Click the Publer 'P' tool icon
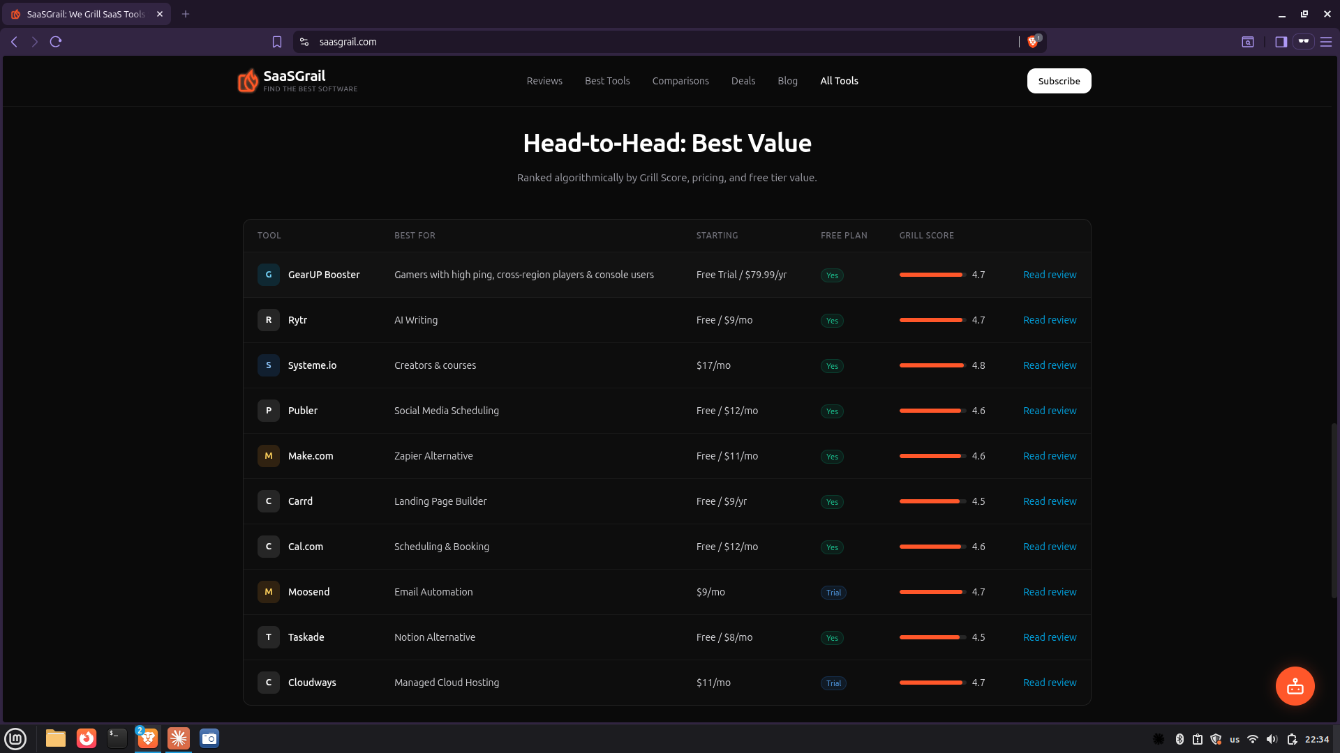The height and width of the screenshot is (753, 1340). point(269,411)
